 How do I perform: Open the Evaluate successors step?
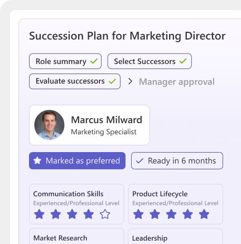75,81
